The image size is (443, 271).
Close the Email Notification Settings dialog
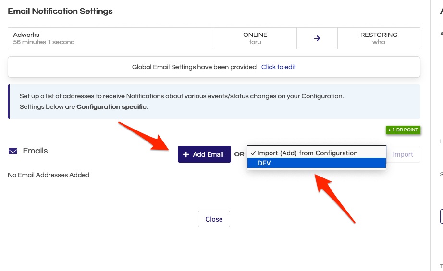[214, 219]
